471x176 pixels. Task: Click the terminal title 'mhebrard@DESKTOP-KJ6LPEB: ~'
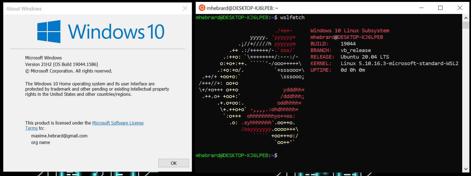(x=242, y=8)
